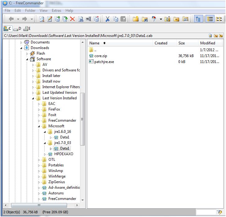
Task: Select the FireFox folder in tree
Action: coord(54,109)
